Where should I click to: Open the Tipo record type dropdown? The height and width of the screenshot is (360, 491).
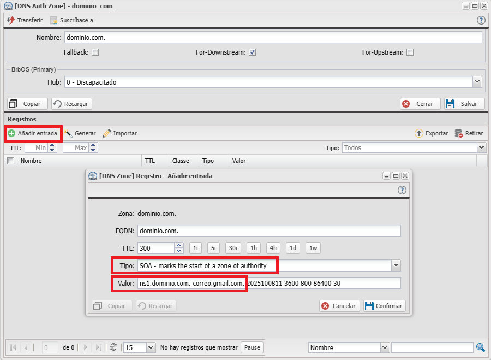coord(396,265)
